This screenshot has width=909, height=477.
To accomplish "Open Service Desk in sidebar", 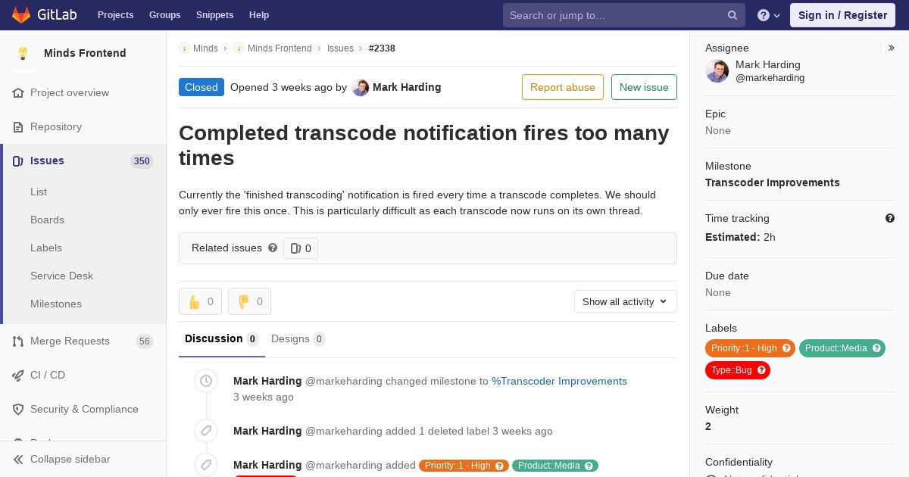I will [61, 276].
